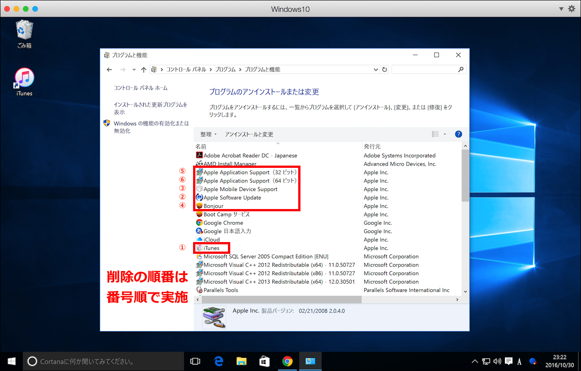Image resolution: width=581 pixels, height=371 pixels.
Task: Sort by the 発行元 column header
Action: (x=372, y=147)
